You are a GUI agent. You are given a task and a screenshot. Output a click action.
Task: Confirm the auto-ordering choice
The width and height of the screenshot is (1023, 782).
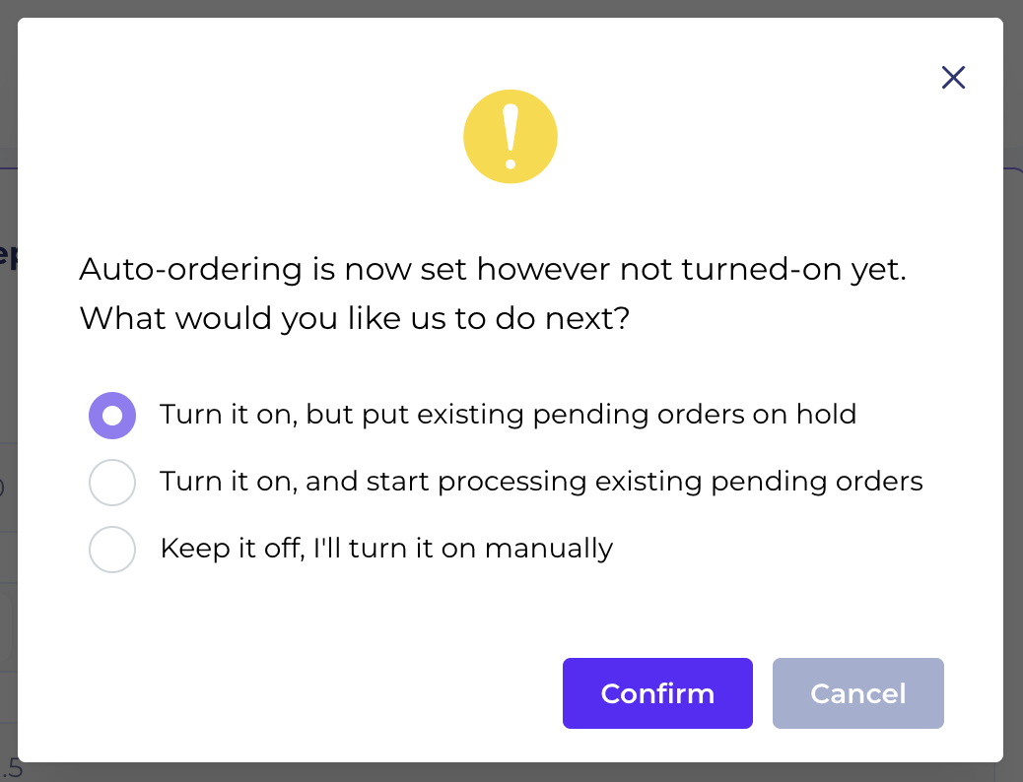[657, 693]
